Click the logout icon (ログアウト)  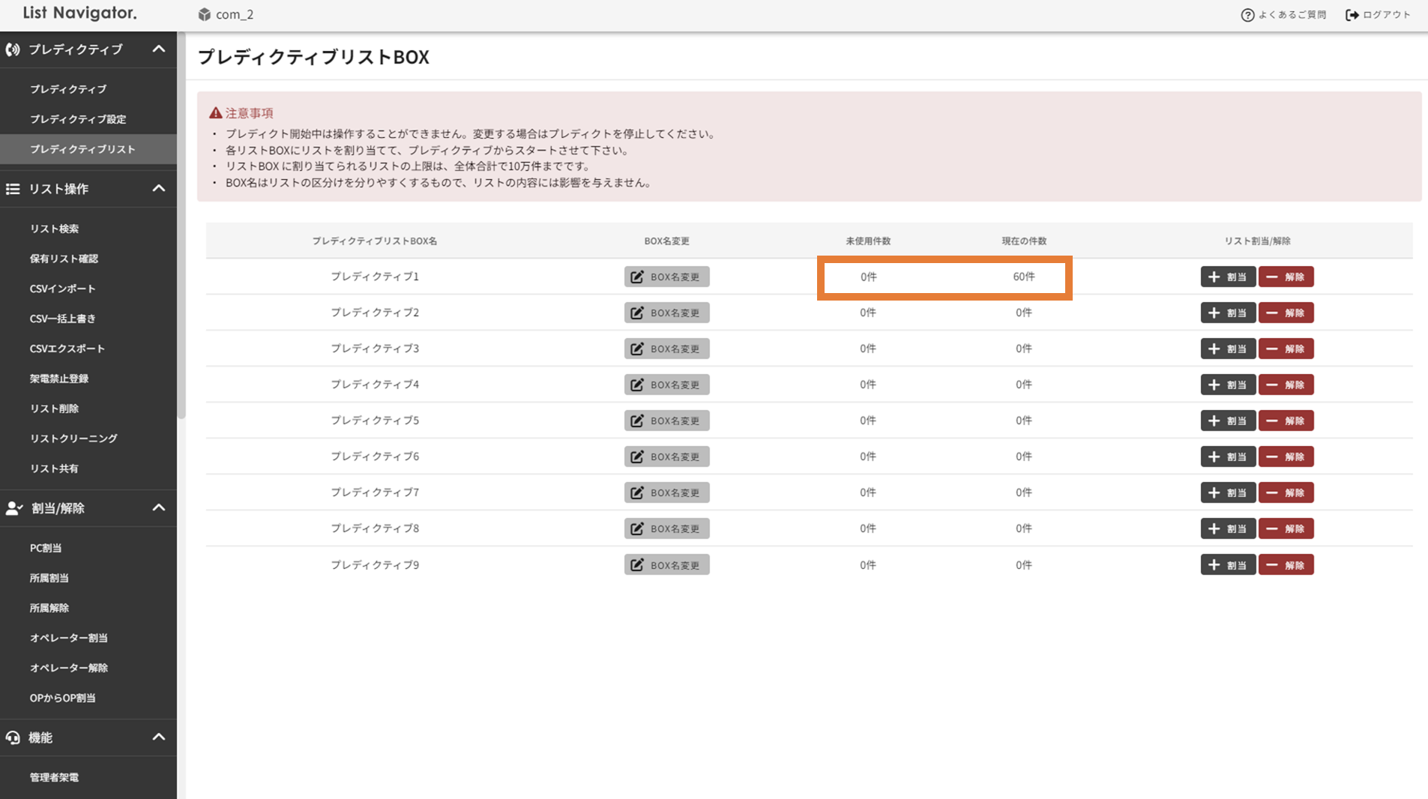pyautogui.click(x=1352, y=15)
